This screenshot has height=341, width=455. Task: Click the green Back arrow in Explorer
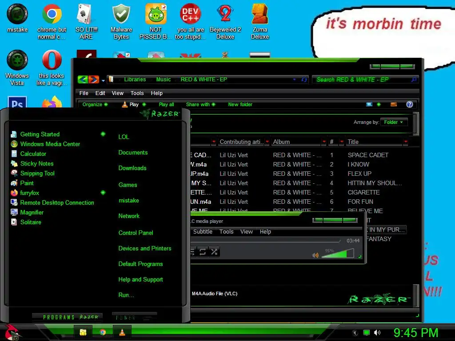point(83,79)
